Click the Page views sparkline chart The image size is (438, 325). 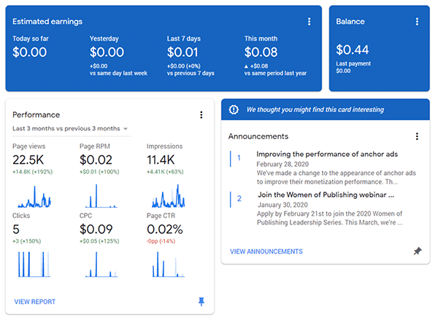(x=35, y=196)
